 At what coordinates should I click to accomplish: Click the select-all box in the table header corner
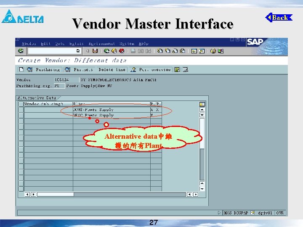coord(21,104)
